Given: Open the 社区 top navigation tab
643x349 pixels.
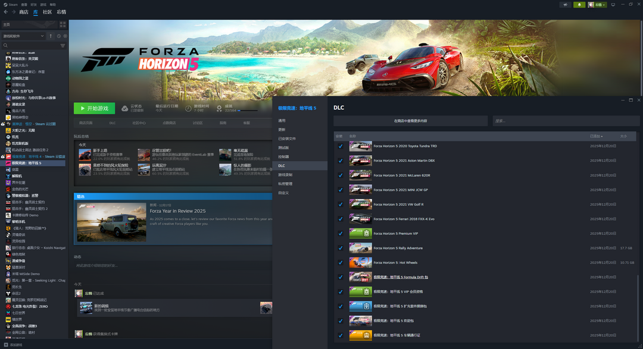Looking at the screenshot, I should (47, 12).
